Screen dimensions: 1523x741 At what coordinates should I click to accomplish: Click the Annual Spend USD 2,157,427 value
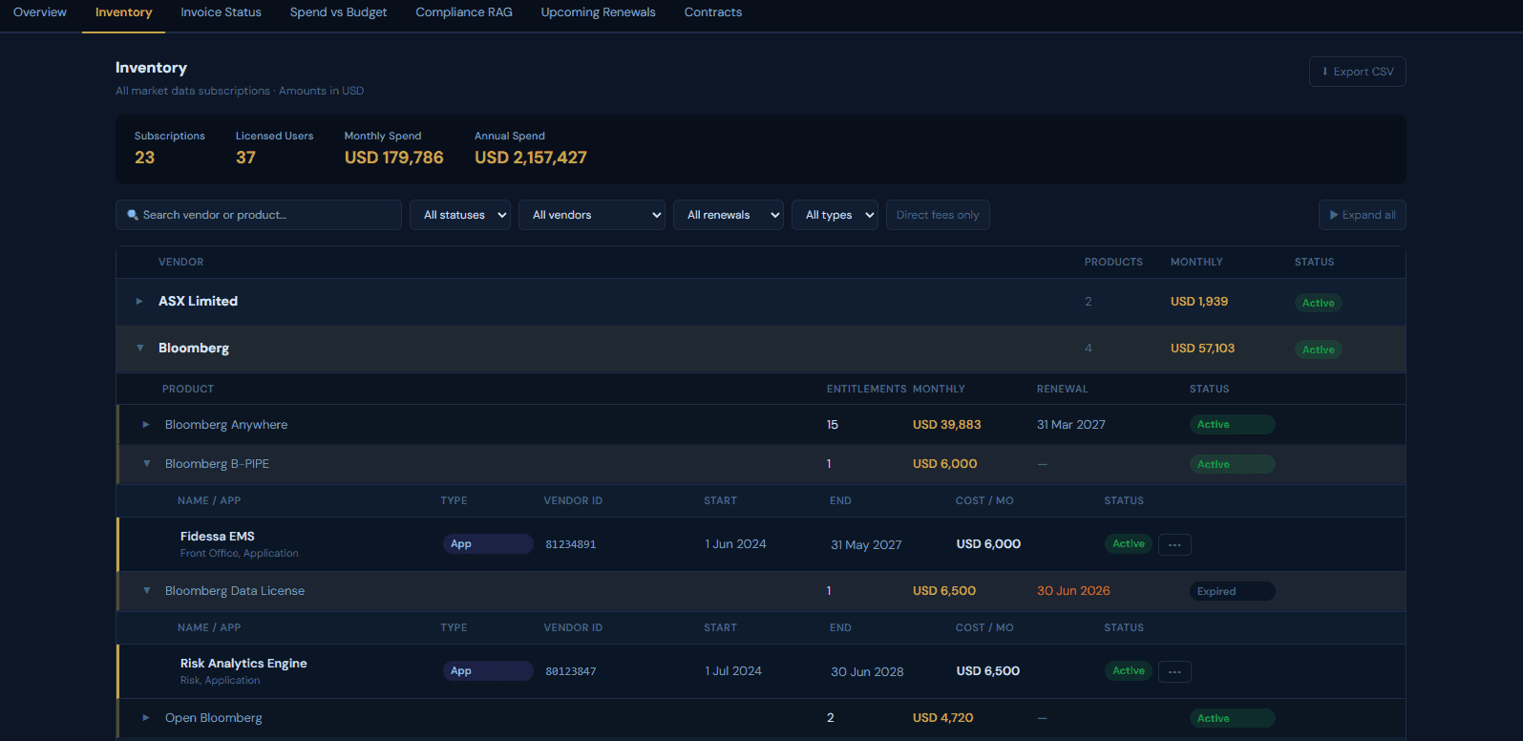[x=531, y=158]
